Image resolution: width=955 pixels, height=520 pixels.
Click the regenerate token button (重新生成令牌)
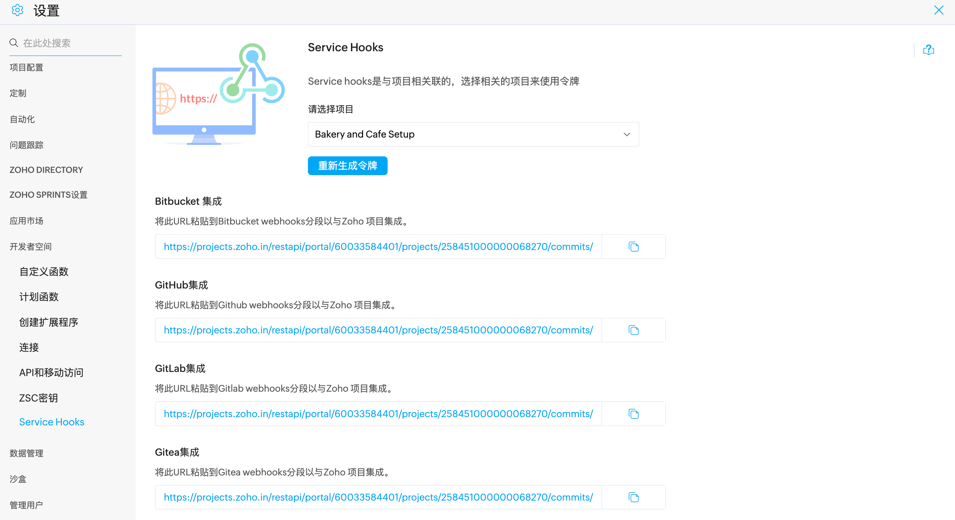coord(347,166)
